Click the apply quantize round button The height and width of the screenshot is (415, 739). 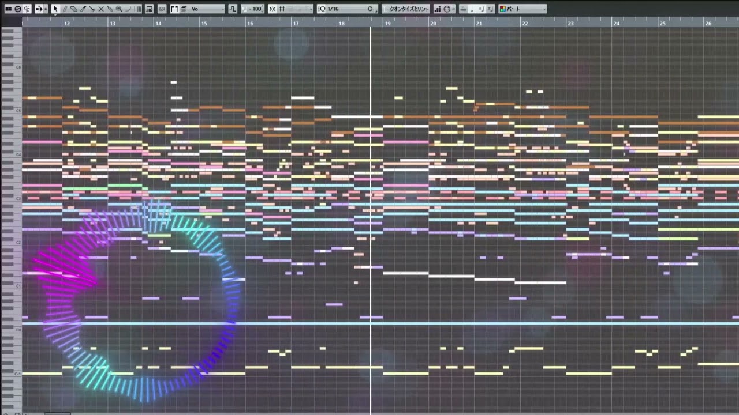pos(370,9)
